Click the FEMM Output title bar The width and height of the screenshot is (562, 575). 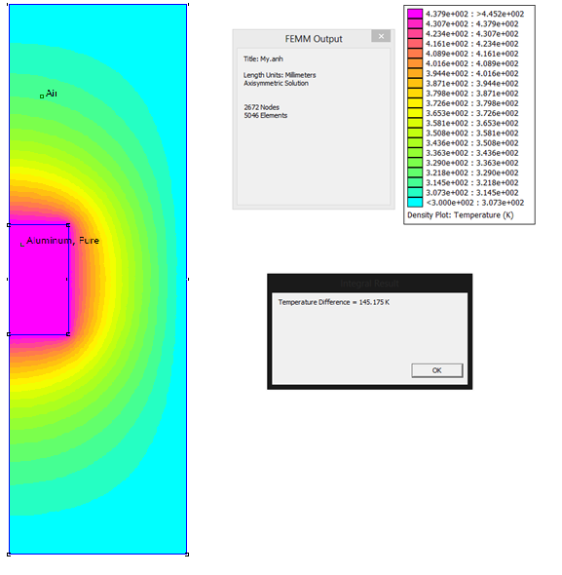(x=314, y=39)
